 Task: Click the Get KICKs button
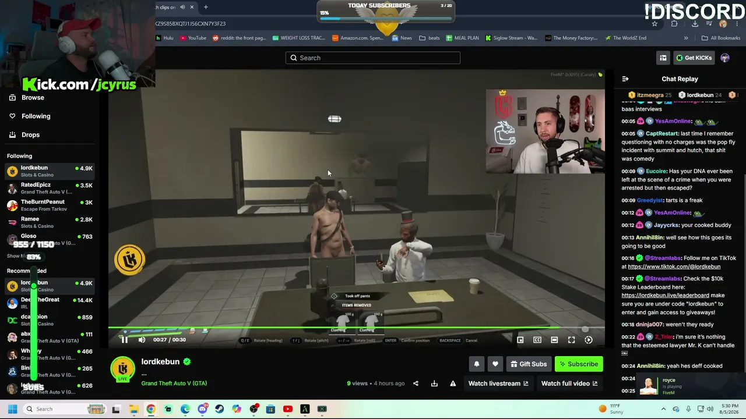(694, 58)
